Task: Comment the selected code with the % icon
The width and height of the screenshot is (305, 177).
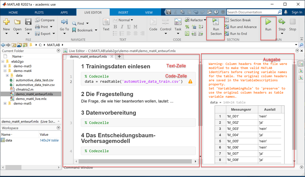Action: [x=187, y=27]
